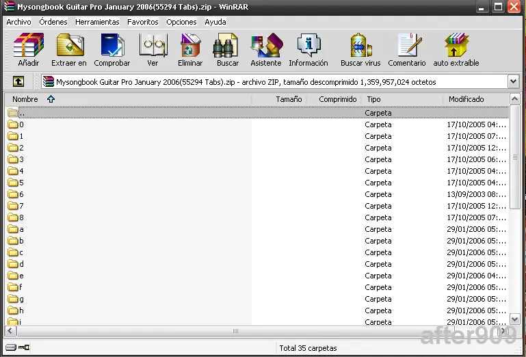Screen dimensions: 526x357
Task: Click the key password icon in status bar
Action: pyautogui.click(x=24, y=347)
